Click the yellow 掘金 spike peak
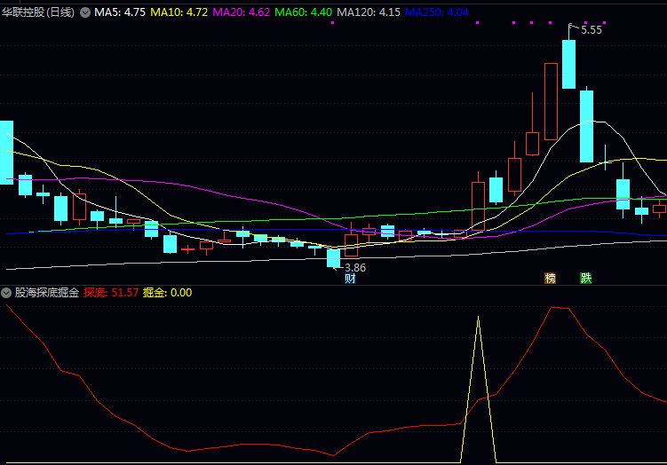Screen dimensions: 667x465 (479, 318)
